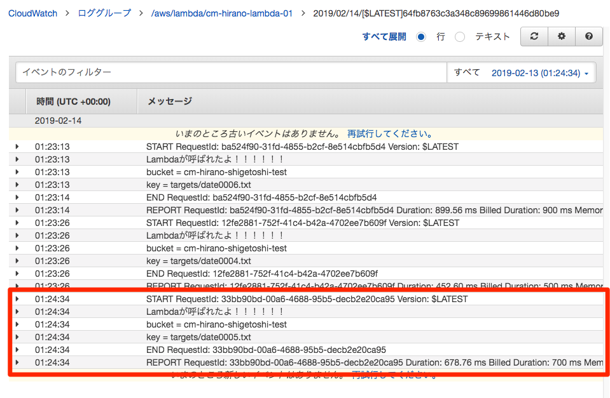The width and height of the screenshot is (610, 398).
Task: Click the 01:23:14 END row timestamp
Action: click(52, 197)
